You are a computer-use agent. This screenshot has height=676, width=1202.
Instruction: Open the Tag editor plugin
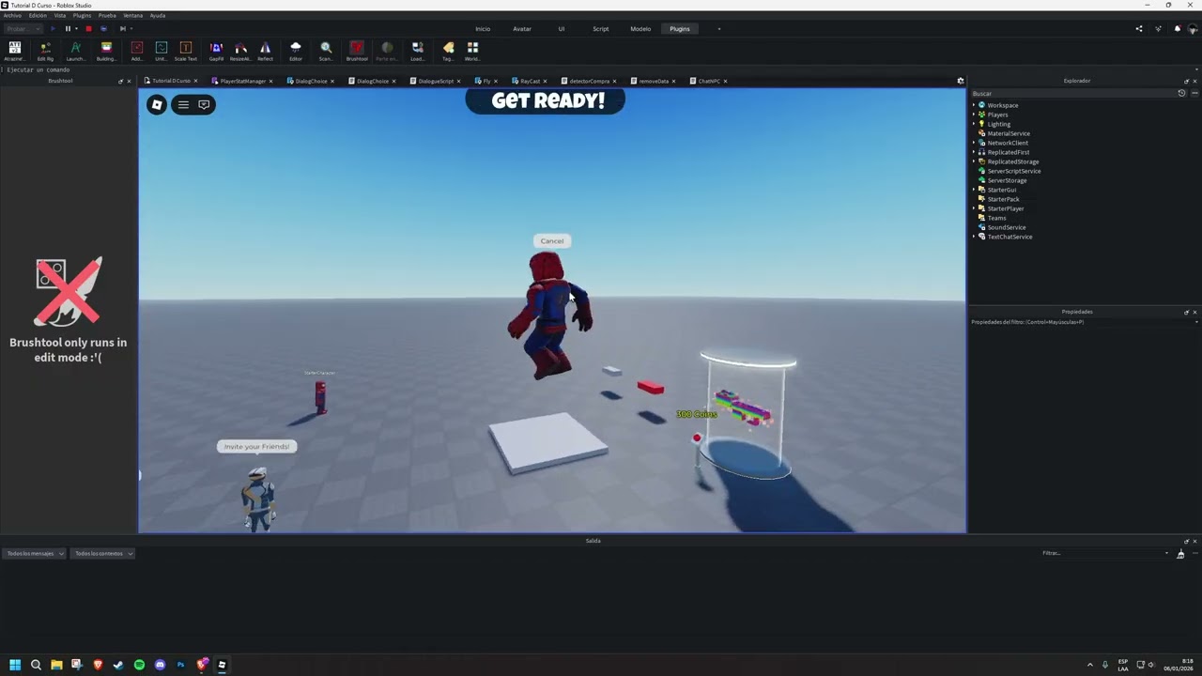[448, 51]
